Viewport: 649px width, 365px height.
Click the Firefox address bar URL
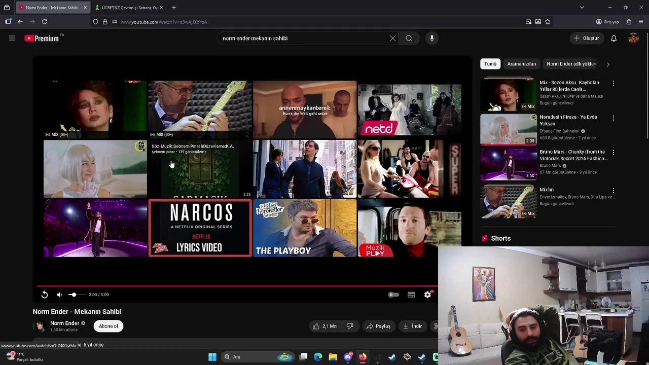tap(164, 22)
